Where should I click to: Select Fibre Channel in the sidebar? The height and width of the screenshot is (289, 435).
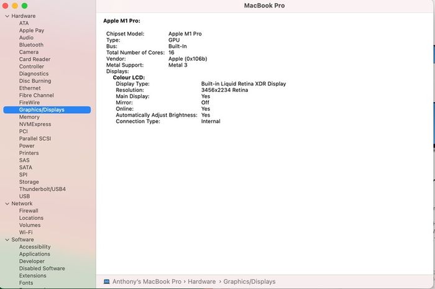pos(36,96)
